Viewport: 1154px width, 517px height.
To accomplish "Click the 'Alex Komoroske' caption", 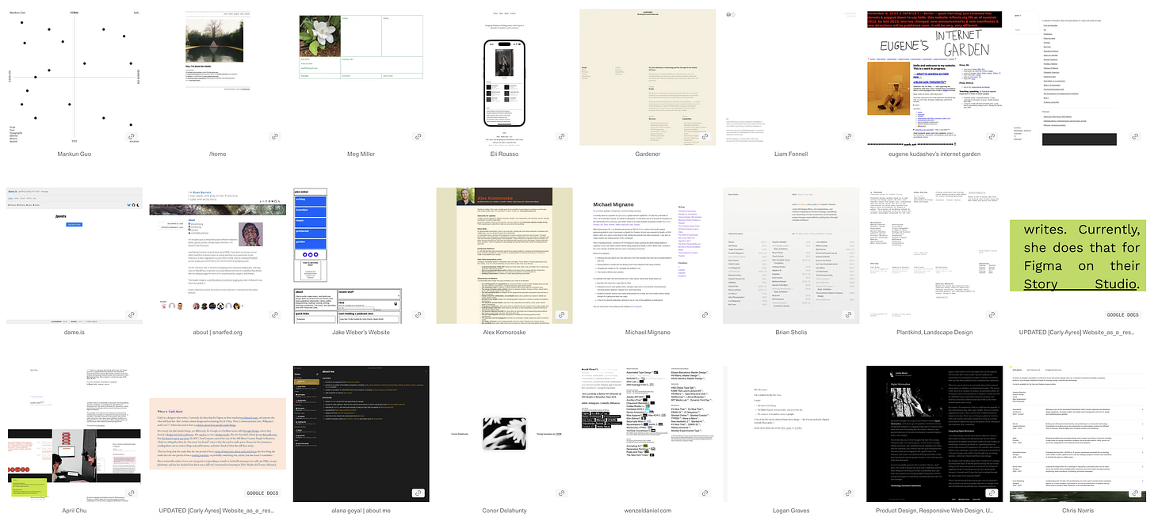I will 505,333.
